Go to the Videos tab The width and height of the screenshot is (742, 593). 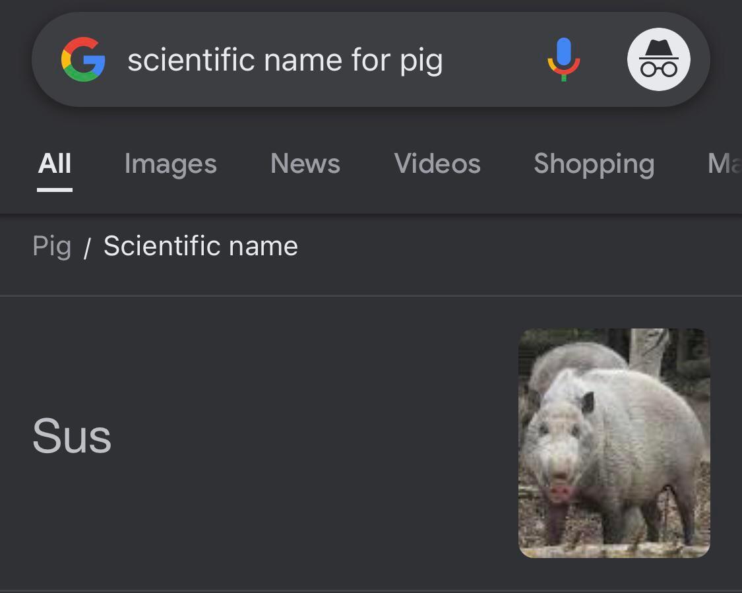click(x=437, y=164)
